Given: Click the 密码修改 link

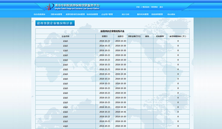Looking at the screenshot, I should [x=154, y=7].
